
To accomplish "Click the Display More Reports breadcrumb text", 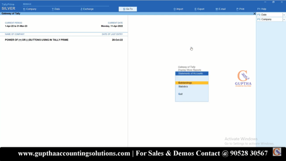I will 190,70.
